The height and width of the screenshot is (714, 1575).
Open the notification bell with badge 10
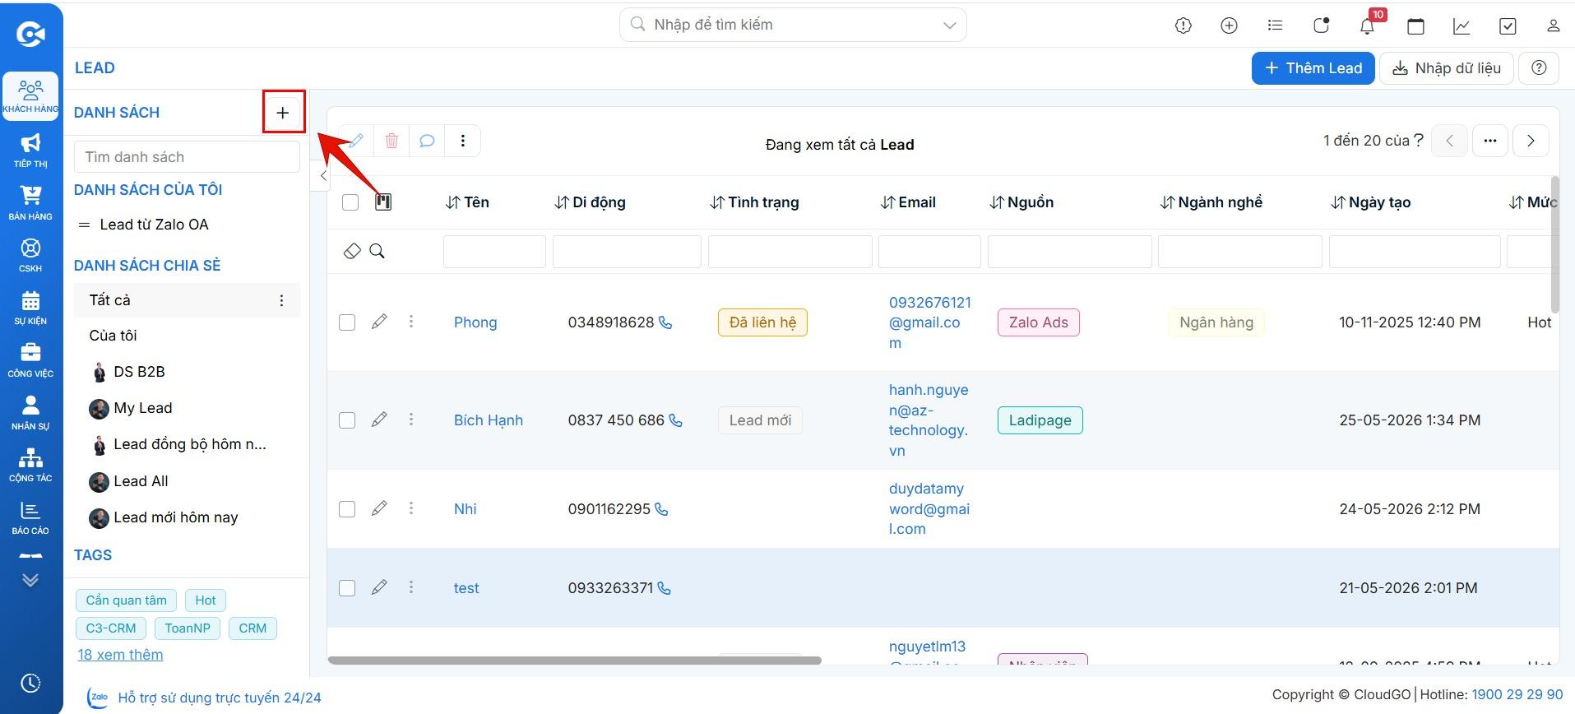tap(1367, 25)
